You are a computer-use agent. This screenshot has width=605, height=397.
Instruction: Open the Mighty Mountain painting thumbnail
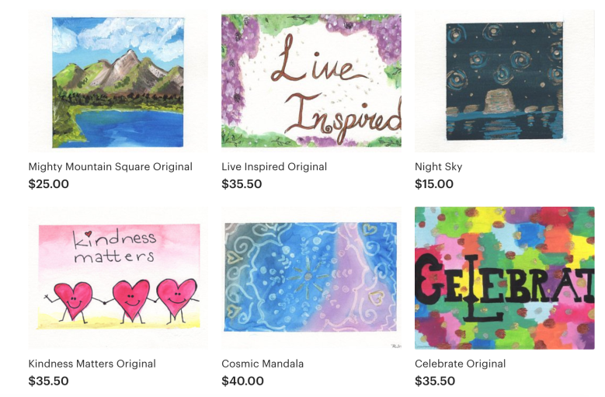click(118, 82)
